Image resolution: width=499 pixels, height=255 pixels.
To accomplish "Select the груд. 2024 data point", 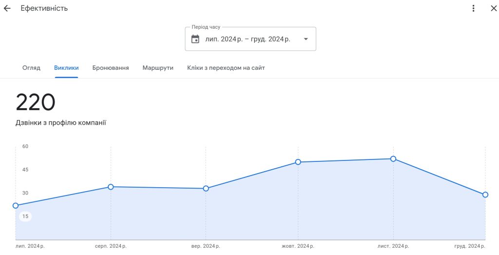I will (485, 195).
